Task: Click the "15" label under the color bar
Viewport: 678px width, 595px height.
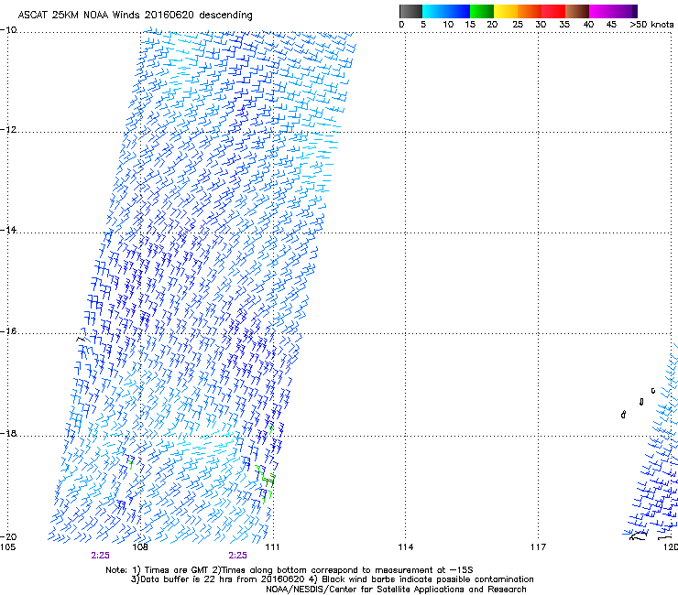Action: (470, 25)
